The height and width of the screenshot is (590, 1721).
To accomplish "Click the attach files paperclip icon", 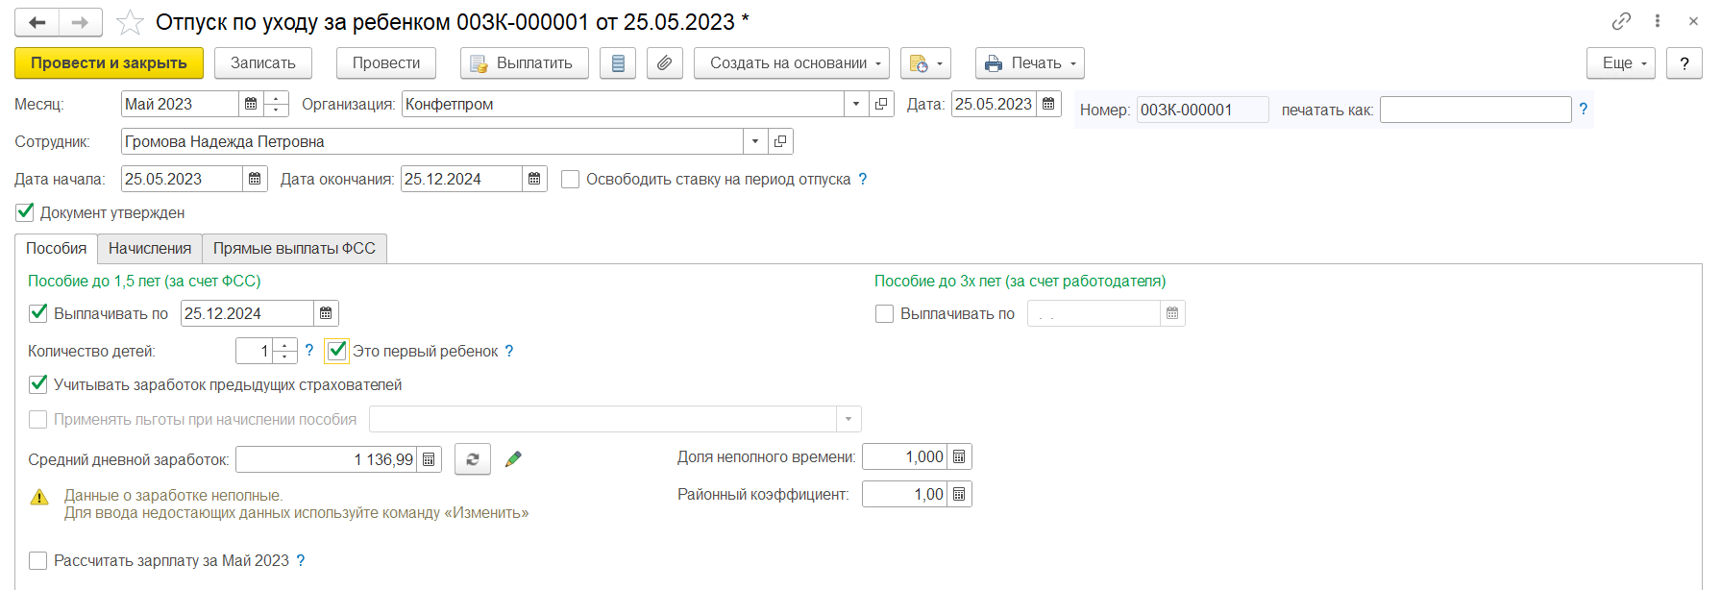I will (x=664, y=63).
